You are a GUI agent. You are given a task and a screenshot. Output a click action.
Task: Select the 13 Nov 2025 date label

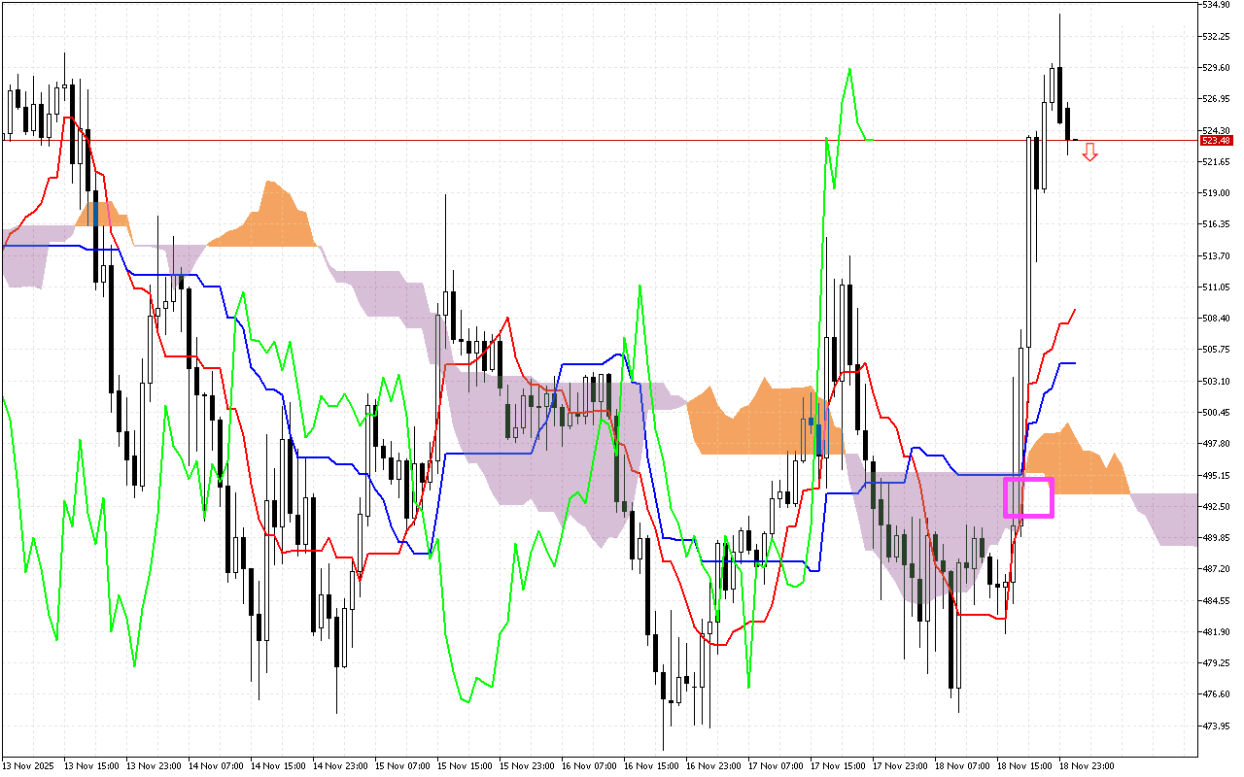coord(27,766)
